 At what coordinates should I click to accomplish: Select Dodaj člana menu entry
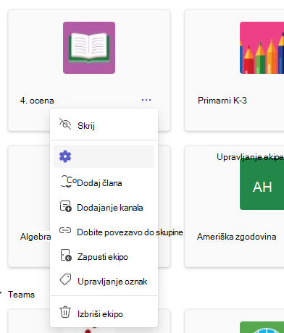(x=99, y=183)
